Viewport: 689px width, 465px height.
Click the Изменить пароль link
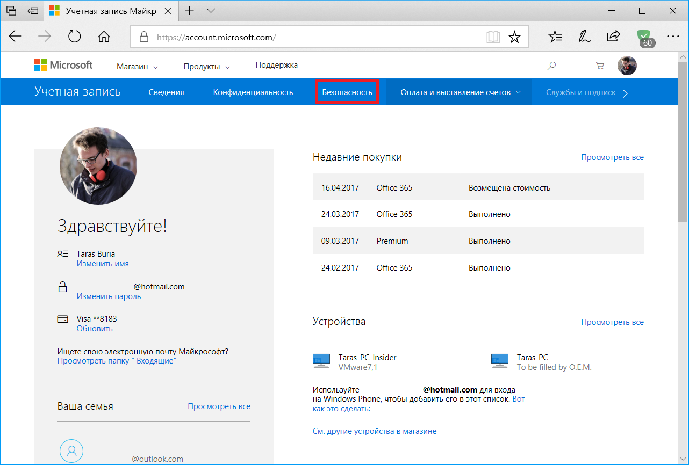[x=109, y=296]
